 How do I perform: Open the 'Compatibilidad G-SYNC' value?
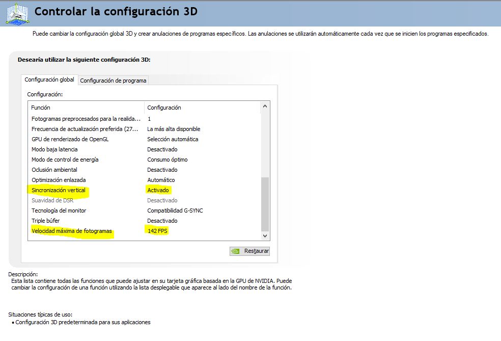[175, 211]
